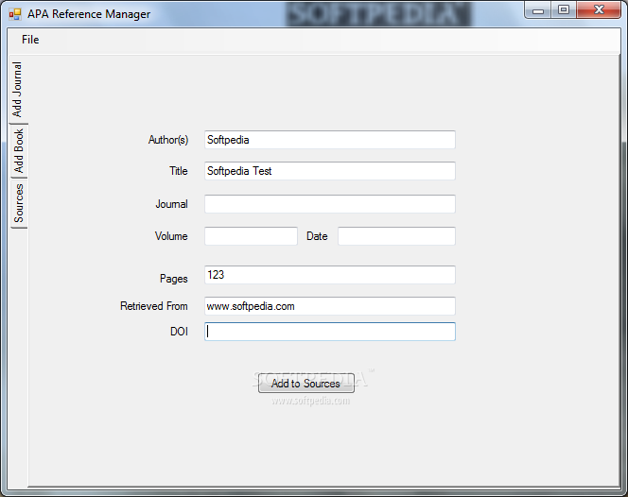Click the Date label
The image size is (628, 497).
tap(317, 236)
